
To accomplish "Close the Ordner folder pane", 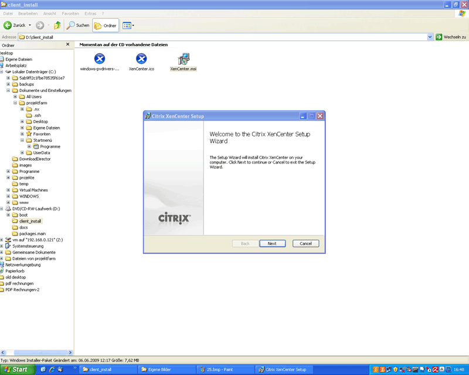I will 68,45.
